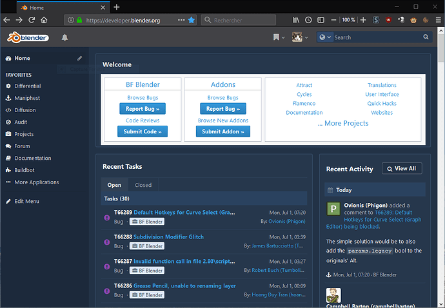The height and width of the screenshot is (308, 445).
Task: Click the Rechercher browser search box
Action: point(239,20)
